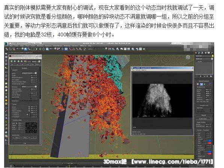Switch to the Hierarchy command panel tab

coord(202,52)
